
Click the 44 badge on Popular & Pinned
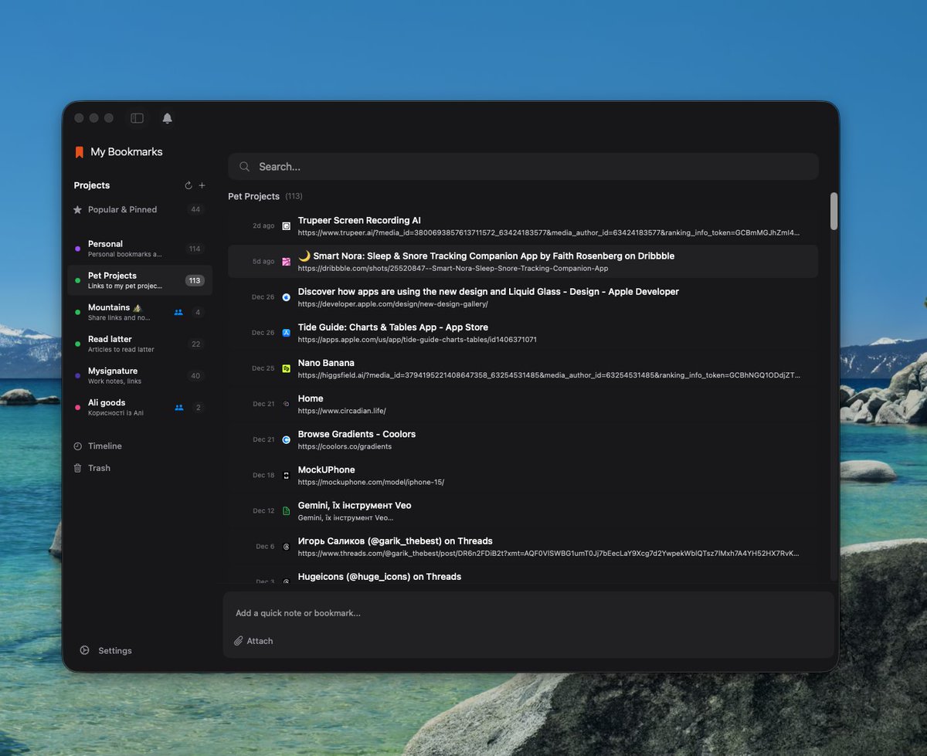tap(195, 209)
